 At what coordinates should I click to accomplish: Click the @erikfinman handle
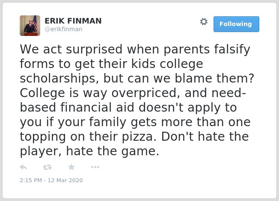tap(63, 29)
